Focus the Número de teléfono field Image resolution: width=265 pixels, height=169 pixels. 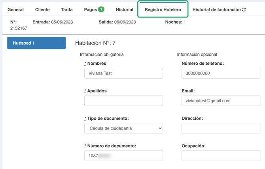click(221, 73)
